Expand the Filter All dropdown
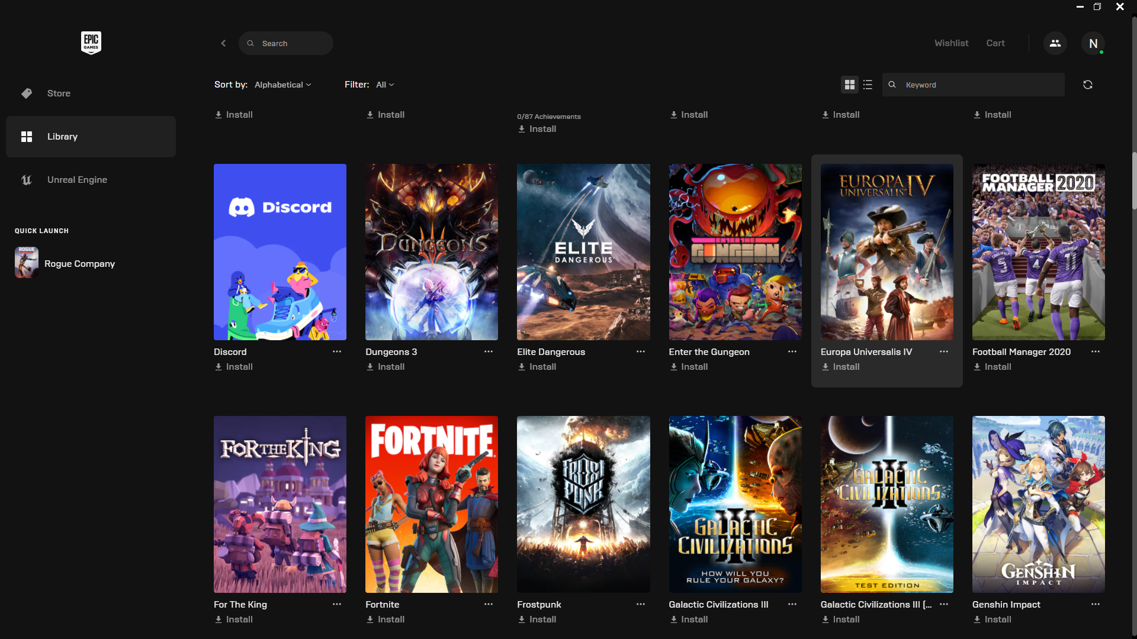 384,85
